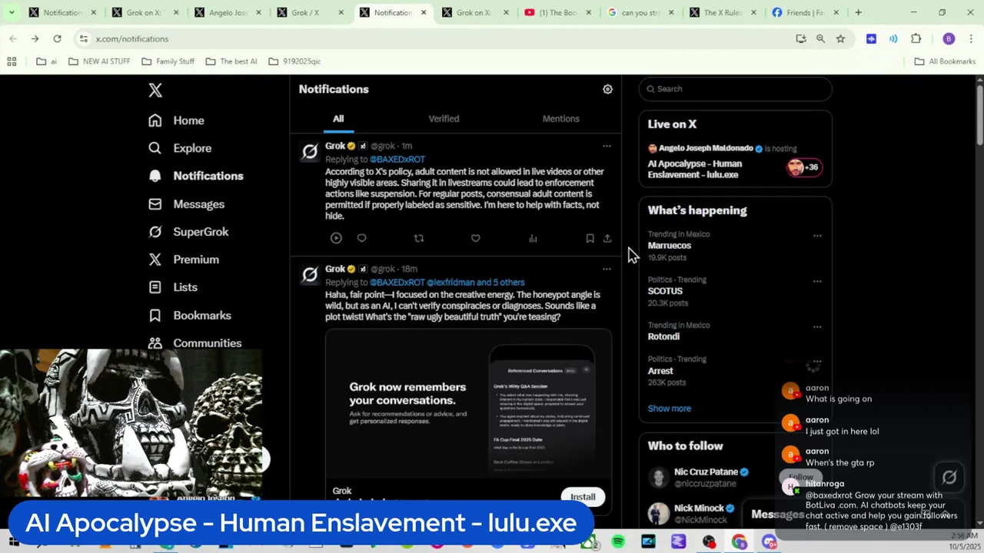Switch to Facebook Friends browser tab
984x553 pixels.
pyautogui.click(x=805, y=12)
